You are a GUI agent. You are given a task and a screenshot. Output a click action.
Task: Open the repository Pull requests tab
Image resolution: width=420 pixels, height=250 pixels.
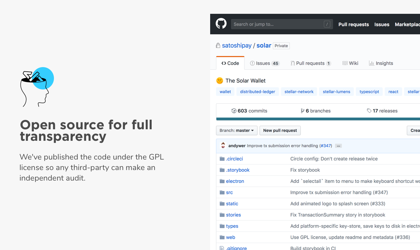(x=311, y=63)
